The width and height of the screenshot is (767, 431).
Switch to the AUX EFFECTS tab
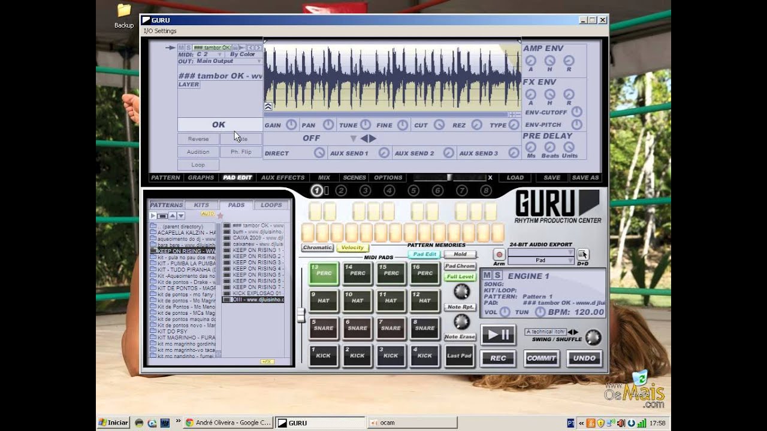[283, 178]
